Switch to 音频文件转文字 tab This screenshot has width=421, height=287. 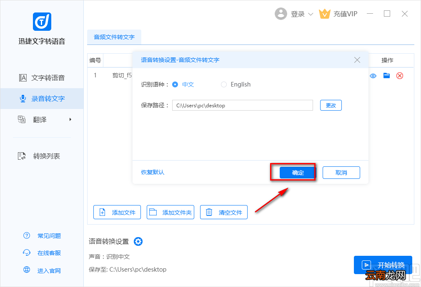(x=114, y=37)
